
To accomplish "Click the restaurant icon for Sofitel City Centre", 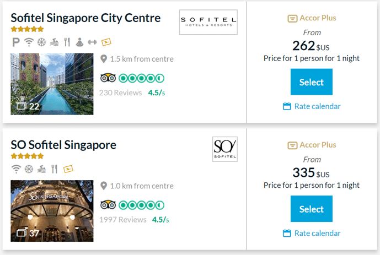I will 67,42.
